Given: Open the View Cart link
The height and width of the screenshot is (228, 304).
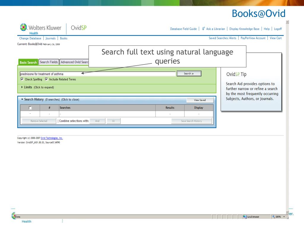Looking at the screenshot, I should (x=276, y=38).
